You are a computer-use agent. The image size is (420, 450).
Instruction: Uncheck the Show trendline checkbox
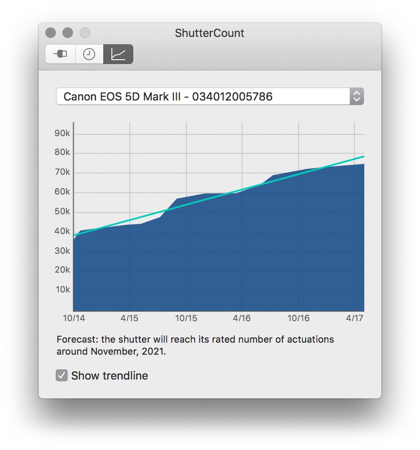pyautogui.click(x=62, y=375)
